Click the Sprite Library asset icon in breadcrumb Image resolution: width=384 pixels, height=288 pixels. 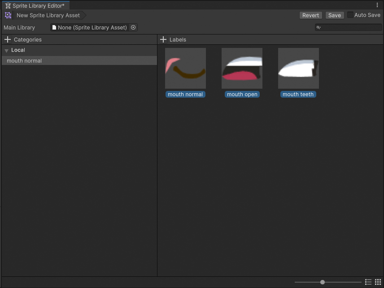pyautogui.click(x=8, y=15)
